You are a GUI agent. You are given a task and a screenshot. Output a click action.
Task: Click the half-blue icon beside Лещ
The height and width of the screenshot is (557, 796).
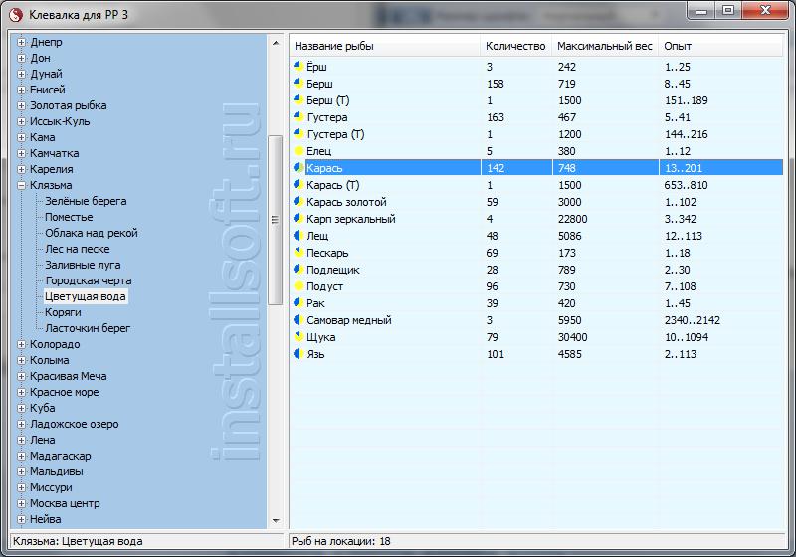pyautogui.click(x=298, y=236)
